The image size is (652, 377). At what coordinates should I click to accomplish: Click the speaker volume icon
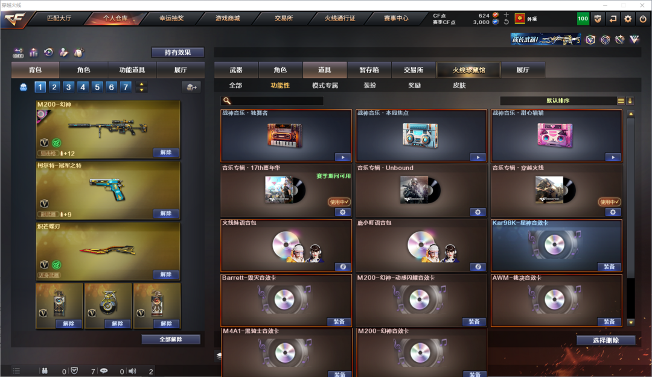[132, 371]
